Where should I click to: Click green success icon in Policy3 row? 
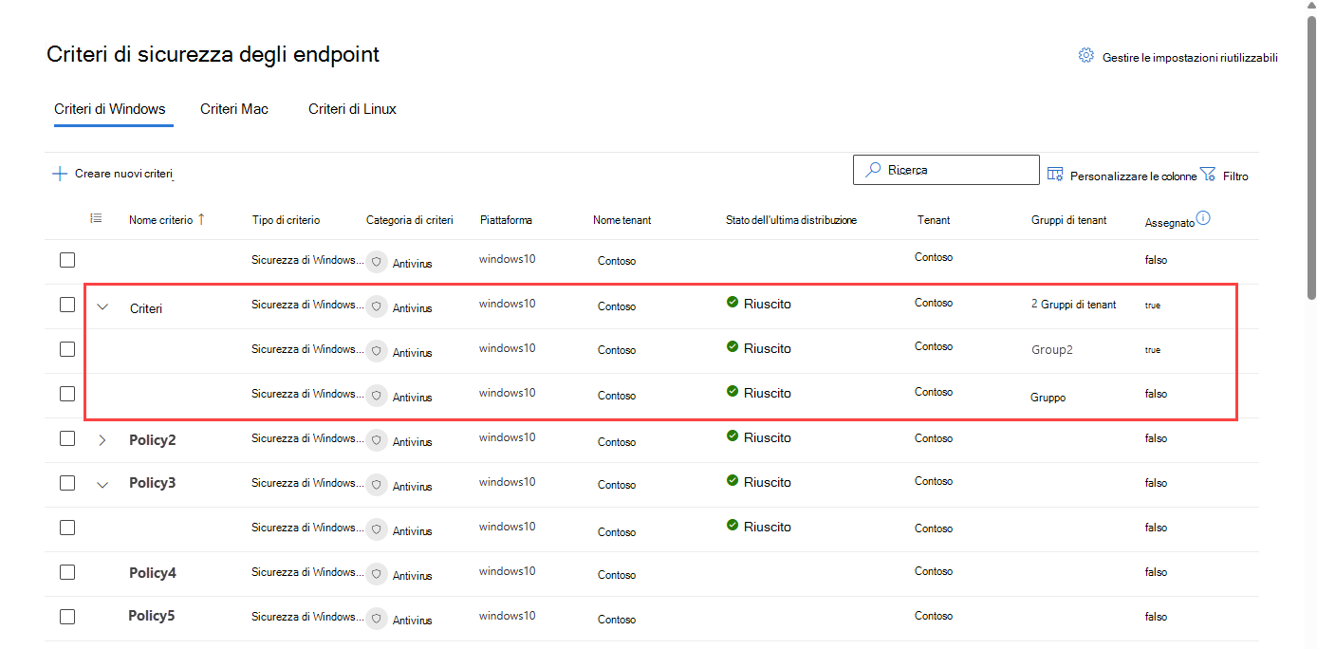coord(733,481)
